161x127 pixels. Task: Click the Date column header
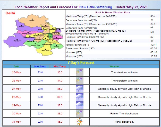(x=16, y=67)
